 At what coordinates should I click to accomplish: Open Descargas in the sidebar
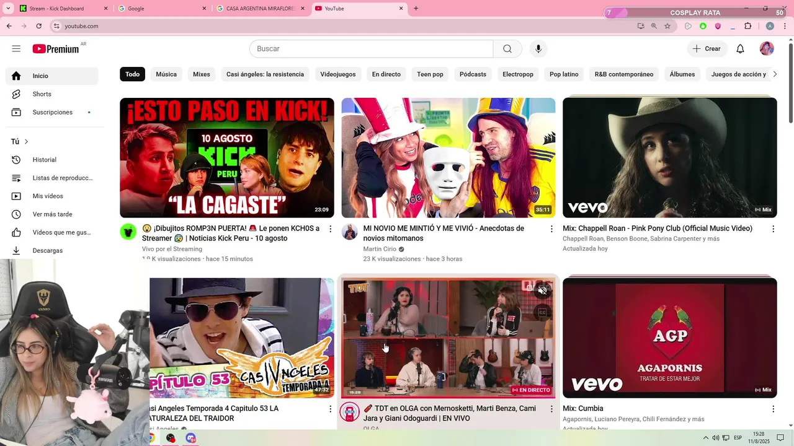click(52, 250)
